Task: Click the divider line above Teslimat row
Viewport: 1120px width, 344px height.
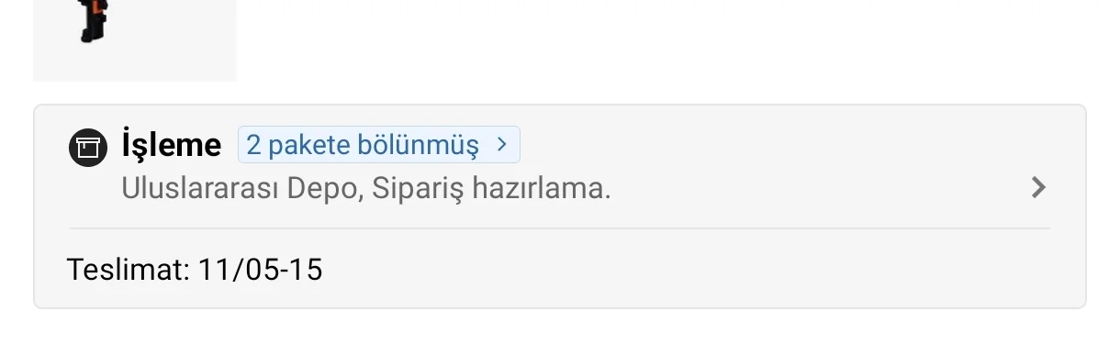Action: [560, 228]
